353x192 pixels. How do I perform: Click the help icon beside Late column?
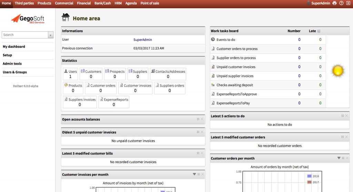point(319,31)
